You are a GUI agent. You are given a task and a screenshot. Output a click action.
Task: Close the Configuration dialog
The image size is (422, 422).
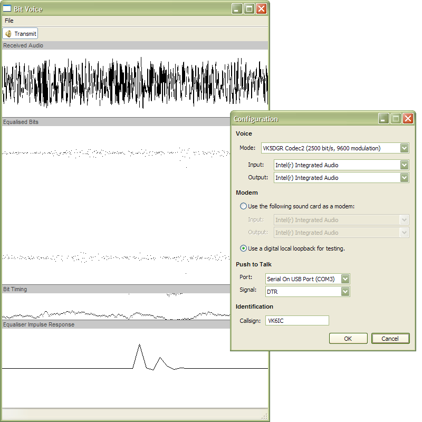pyautogui.click(x=408, y=118)
